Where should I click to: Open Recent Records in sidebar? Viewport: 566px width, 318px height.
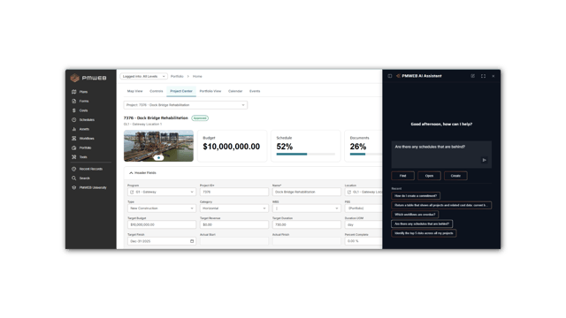coord(87,169)
